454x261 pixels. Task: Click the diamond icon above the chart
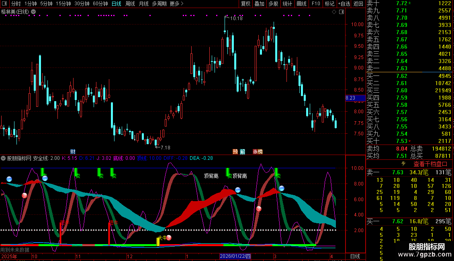tap(334, 12)
